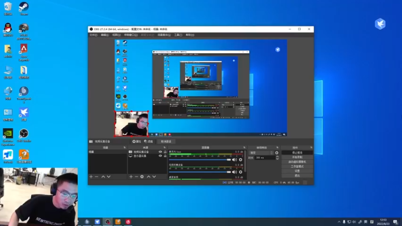Open the 编辑(E) menu
Viewport: 402px width, 226px height.
(x=105, y=35)
